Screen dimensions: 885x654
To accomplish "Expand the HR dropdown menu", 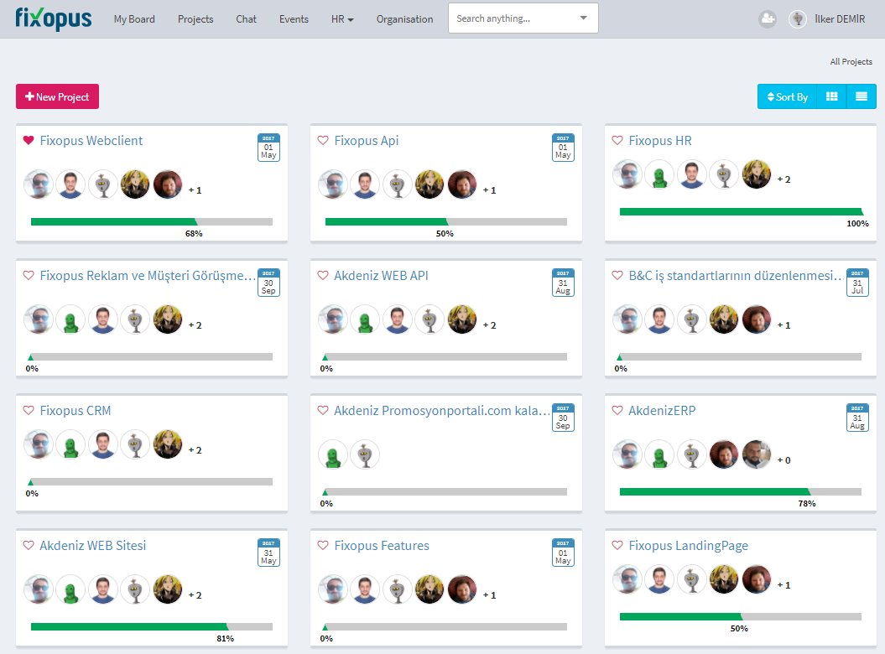I will [342, 19].
